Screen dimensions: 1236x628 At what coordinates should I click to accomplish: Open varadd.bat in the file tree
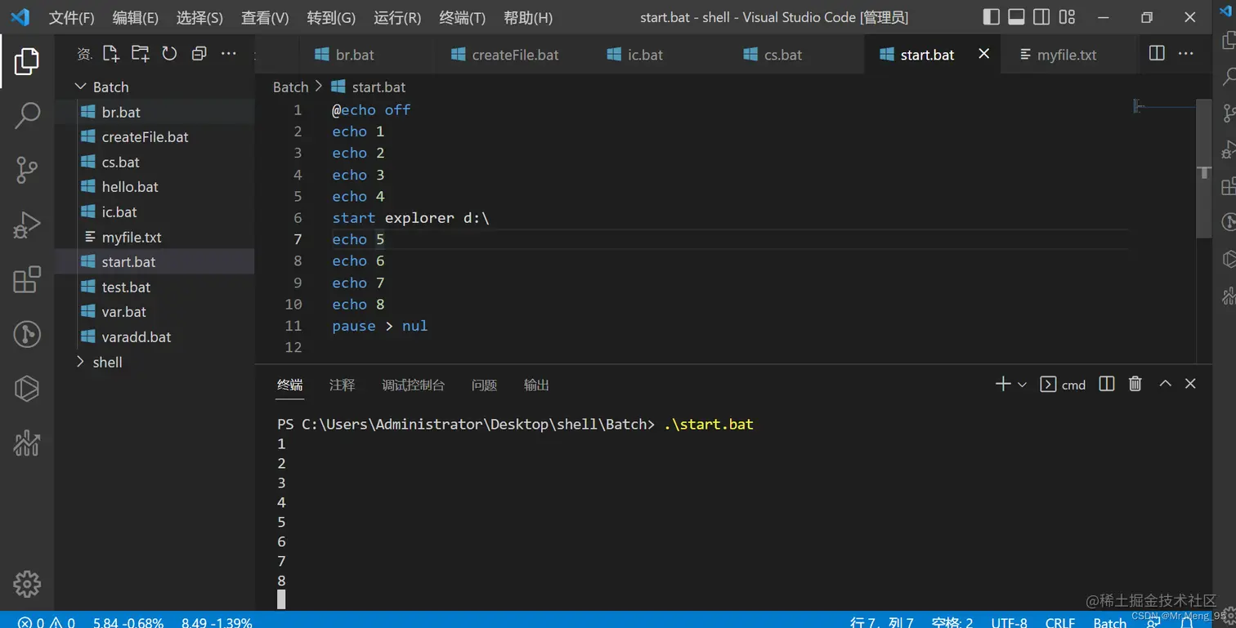coord(154,336)
